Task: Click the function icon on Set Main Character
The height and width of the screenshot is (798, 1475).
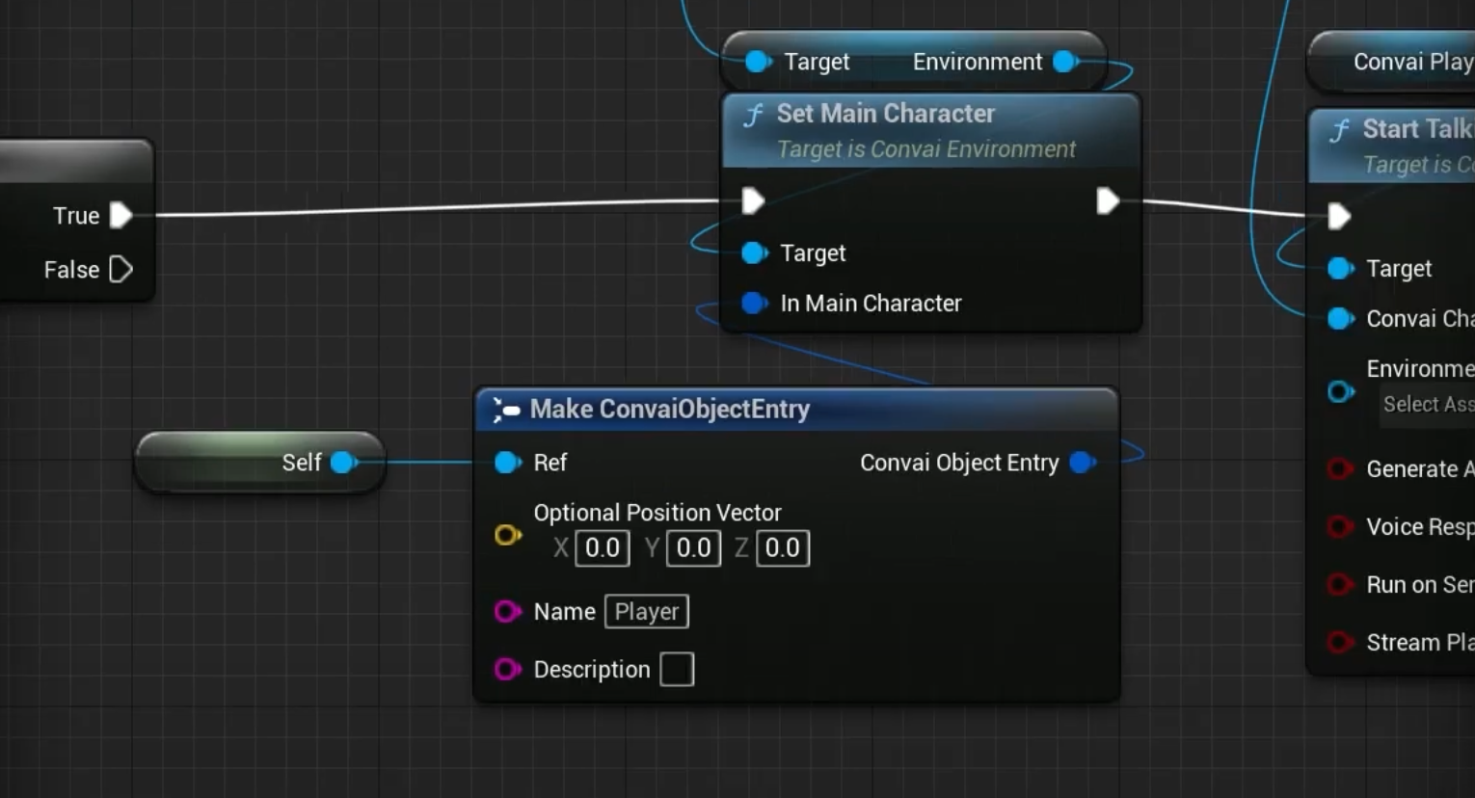Action: pos(753,116)
